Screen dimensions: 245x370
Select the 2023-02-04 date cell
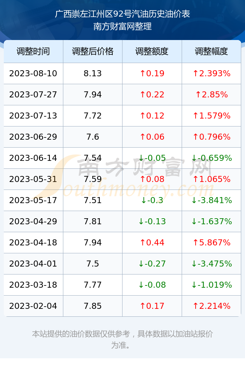(x=33, y=306)
